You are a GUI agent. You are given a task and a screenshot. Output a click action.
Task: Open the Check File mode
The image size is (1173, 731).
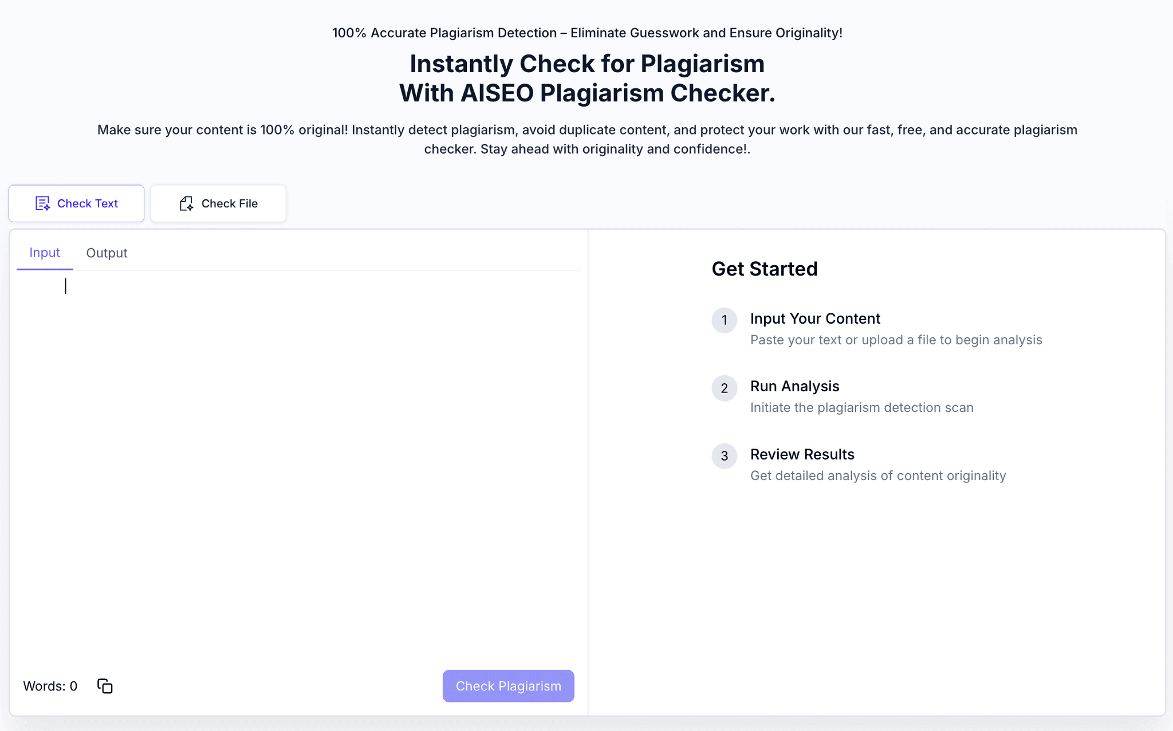(x=218, y=203)
